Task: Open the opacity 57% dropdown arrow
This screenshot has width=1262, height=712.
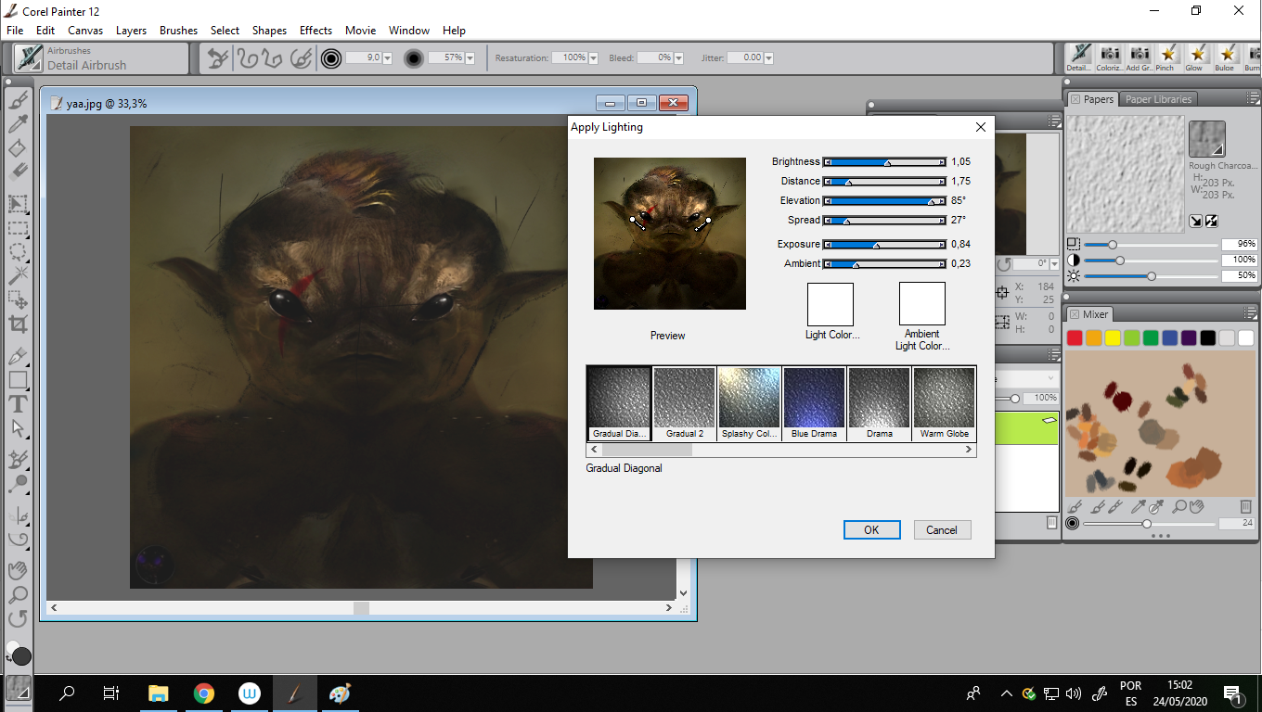Action: (x=470, y=58)
